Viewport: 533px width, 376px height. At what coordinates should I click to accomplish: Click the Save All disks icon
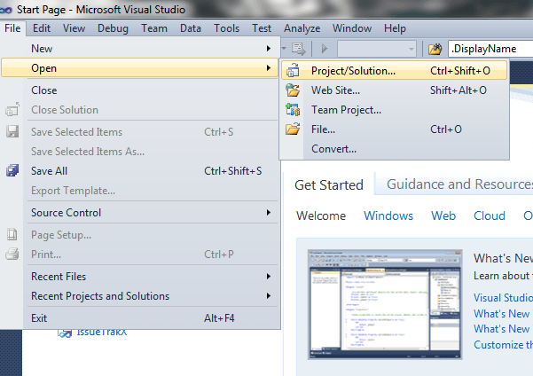[12, 171]
